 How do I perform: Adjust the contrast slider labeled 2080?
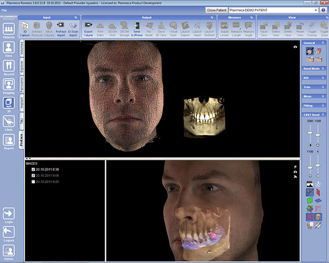310,133
